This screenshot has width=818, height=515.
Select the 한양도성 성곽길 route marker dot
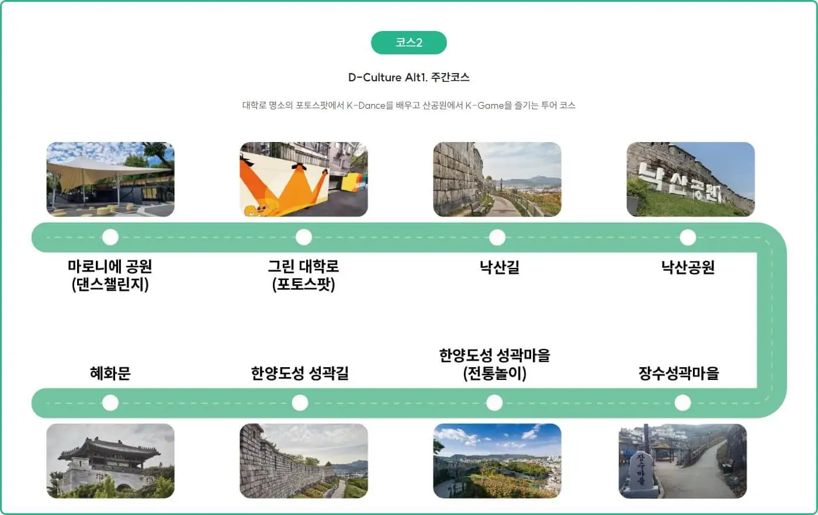pos(300,402)
